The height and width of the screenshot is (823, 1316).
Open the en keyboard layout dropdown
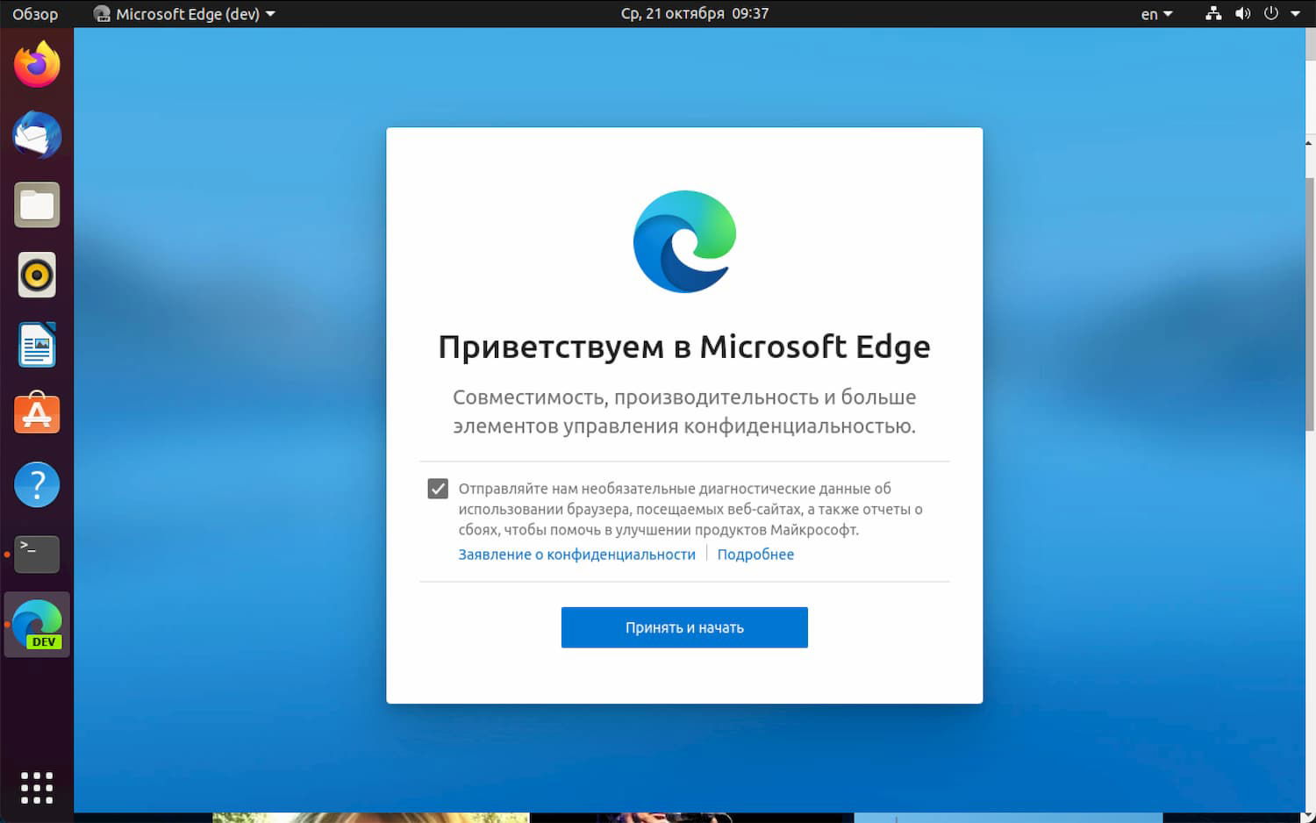[x=1155, y=13]
